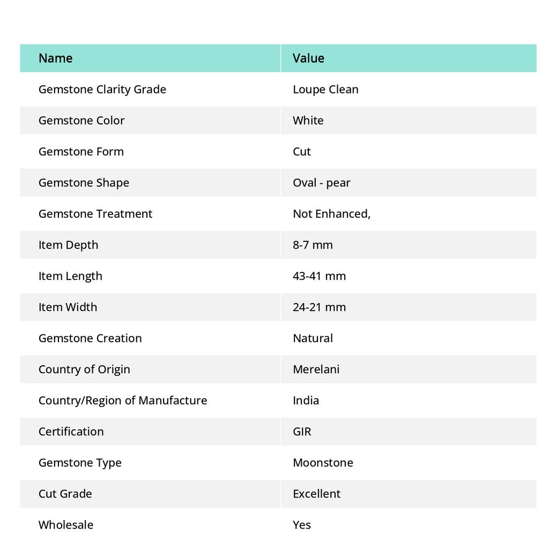Select the Cut Grade row label
The width and height of the screenshot is (549, 549).
click(65, 493)
